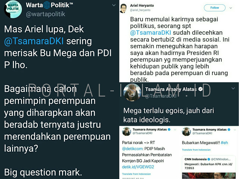239x179 pixels.
Task: Click the CNN Indonesia verified badge
Action: [209, 159]
